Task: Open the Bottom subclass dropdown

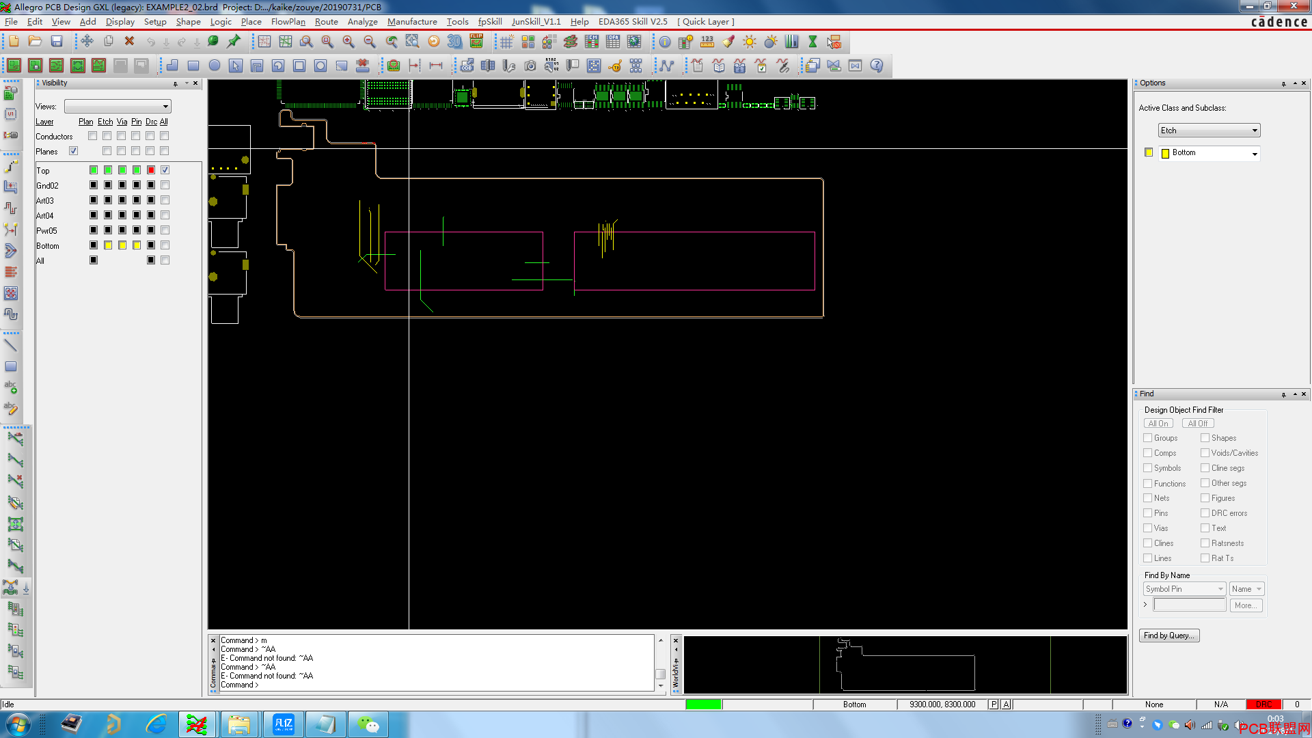Action: pos(1209,153)
